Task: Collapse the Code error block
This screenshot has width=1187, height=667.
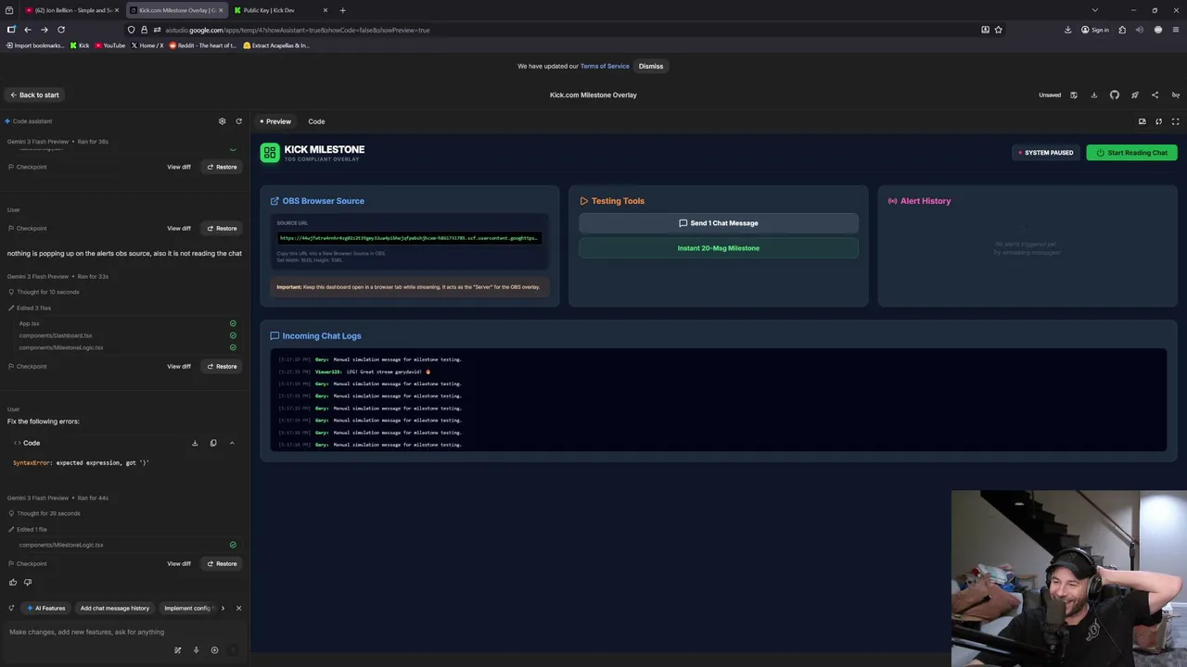Action: click(x=232, y=443)
